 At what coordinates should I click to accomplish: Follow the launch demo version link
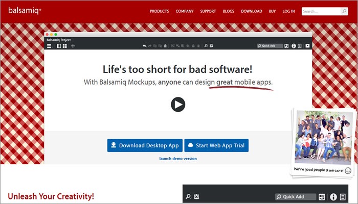pyautogui.click(x=178, y=159)
